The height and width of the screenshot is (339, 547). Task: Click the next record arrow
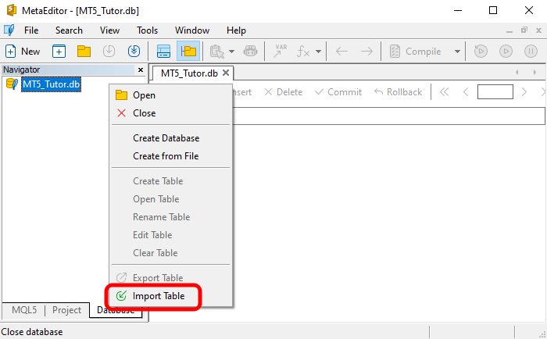click(x=524, y=91)
